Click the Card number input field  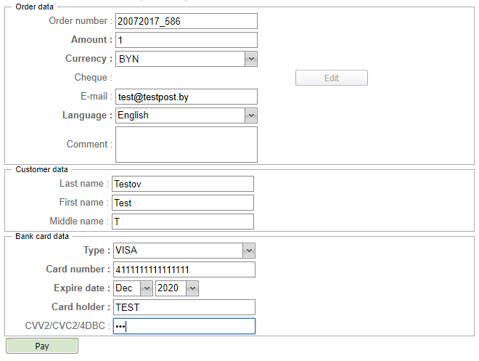point(184,269)
